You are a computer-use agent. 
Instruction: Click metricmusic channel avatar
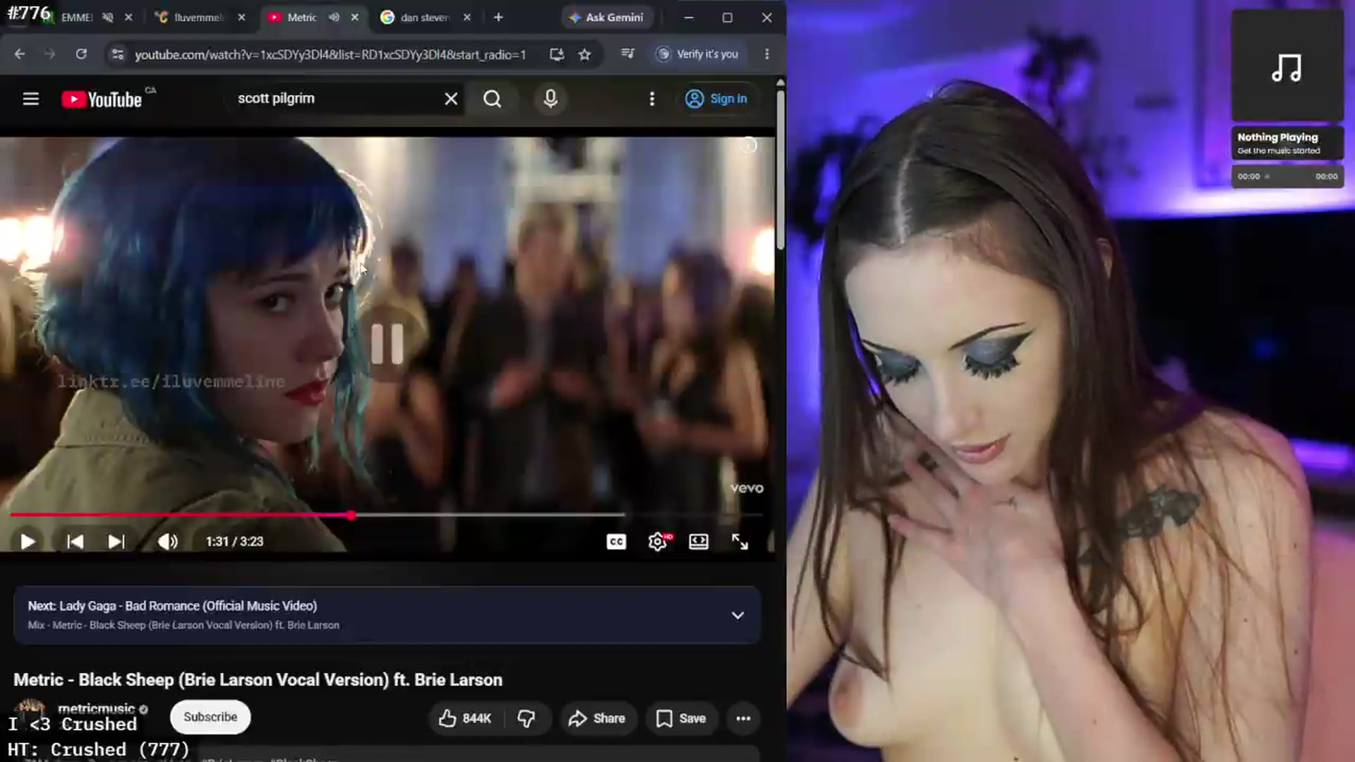tap(30, 708)
